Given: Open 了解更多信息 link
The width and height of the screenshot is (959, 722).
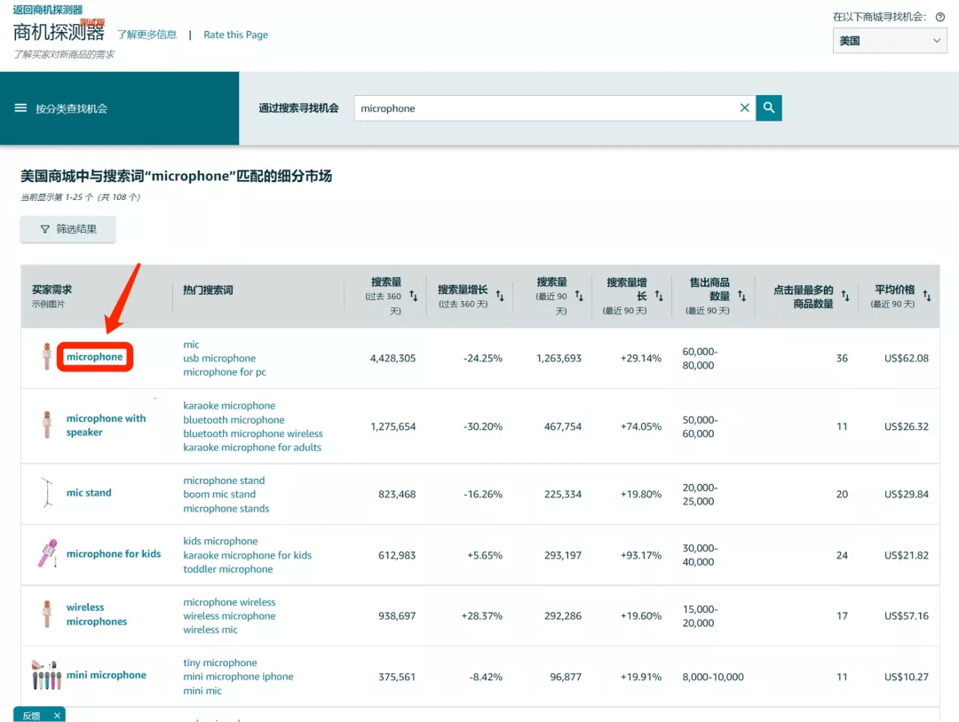Looking at the screenshot, I should pyautogui.click(x=147, y=35).
